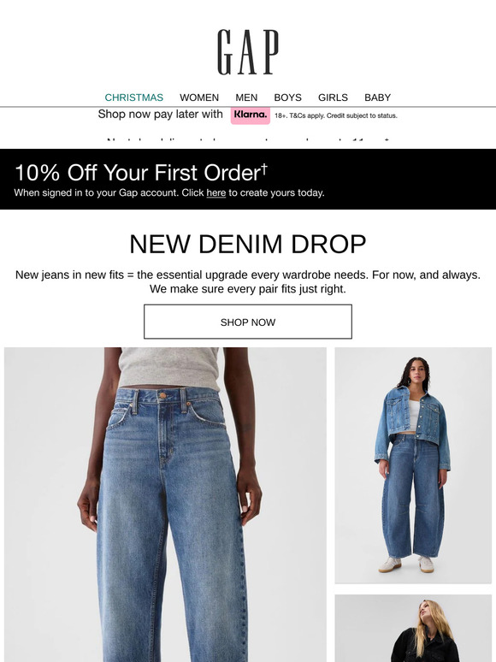Click the denim description paragraph

248,281
